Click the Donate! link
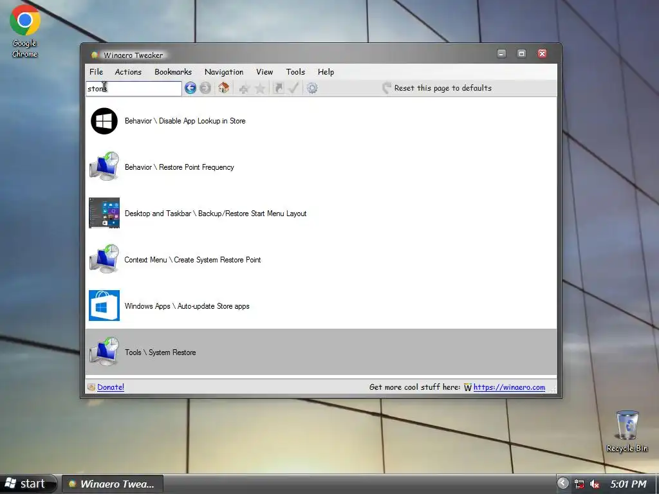The image size is (659, 494). (111, 387)
